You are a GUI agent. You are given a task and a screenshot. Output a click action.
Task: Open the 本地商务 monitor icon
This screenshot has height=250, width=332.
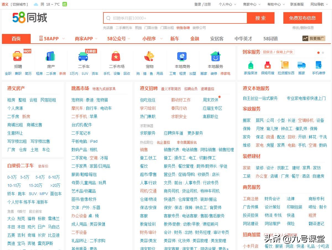pos(182,56)
